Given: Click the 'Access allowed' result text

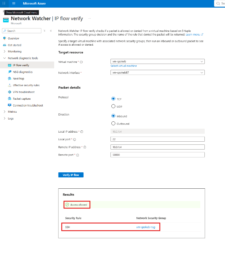Looking at the screenshot, I should click(79, 205).
